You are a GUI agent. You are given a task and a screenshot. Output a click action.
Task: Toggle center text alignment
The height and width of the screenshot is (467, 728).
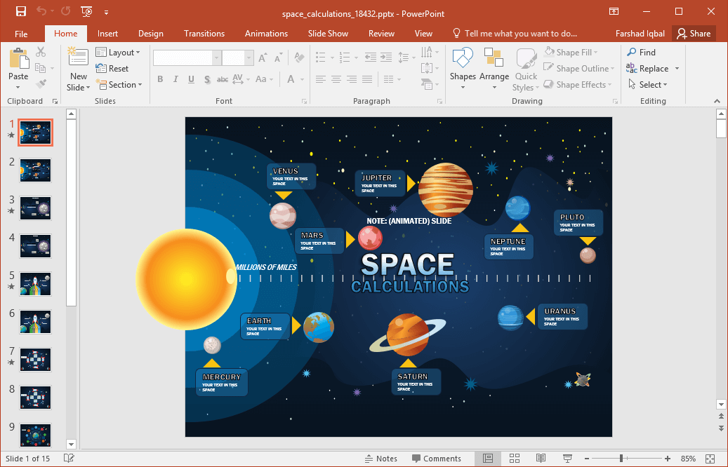click(336, 79)
